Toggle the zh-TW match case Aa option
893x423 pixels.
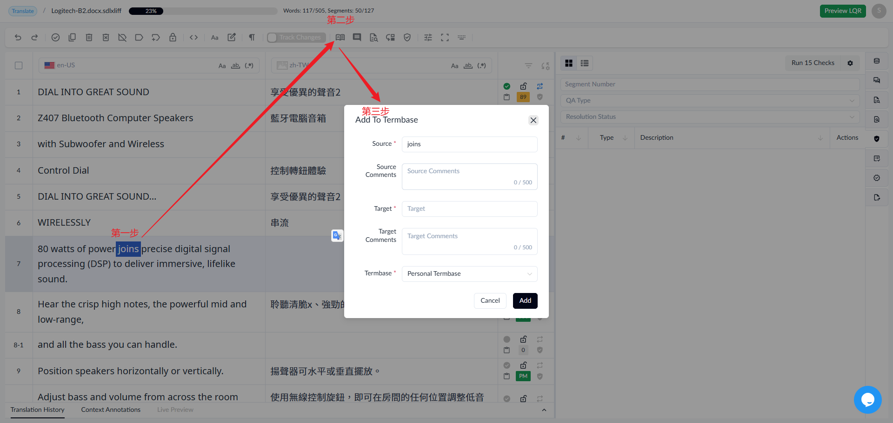454,65
